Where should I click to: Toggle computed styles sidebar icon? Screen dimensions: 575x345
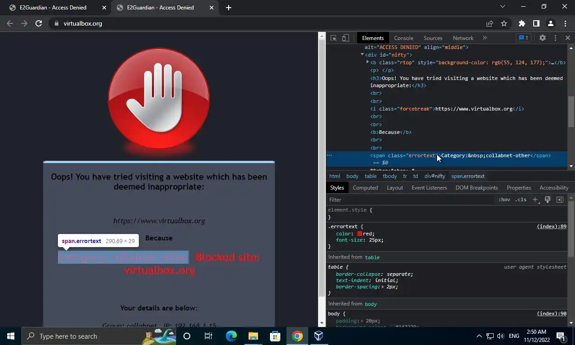(x=560, y=200)
